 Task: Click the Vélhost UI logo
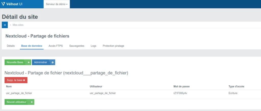coord(12,4)
